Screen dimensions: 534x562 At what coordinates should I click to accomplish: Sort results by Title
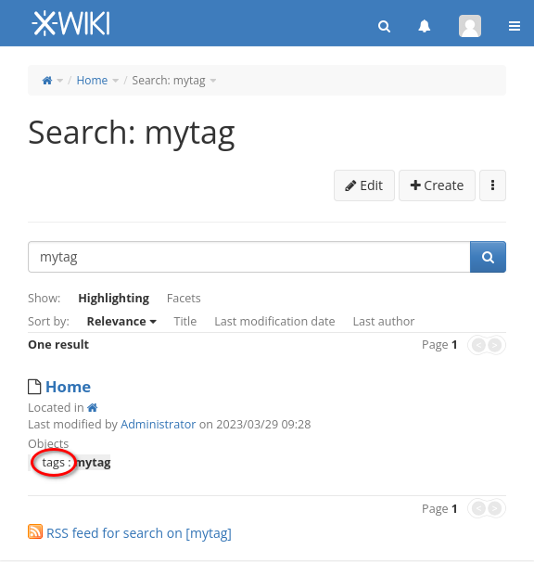(184, 322)
